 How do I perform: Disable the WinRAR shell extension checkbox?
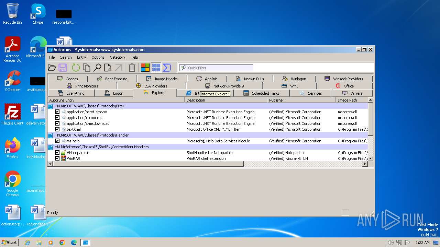click(57, 158)
